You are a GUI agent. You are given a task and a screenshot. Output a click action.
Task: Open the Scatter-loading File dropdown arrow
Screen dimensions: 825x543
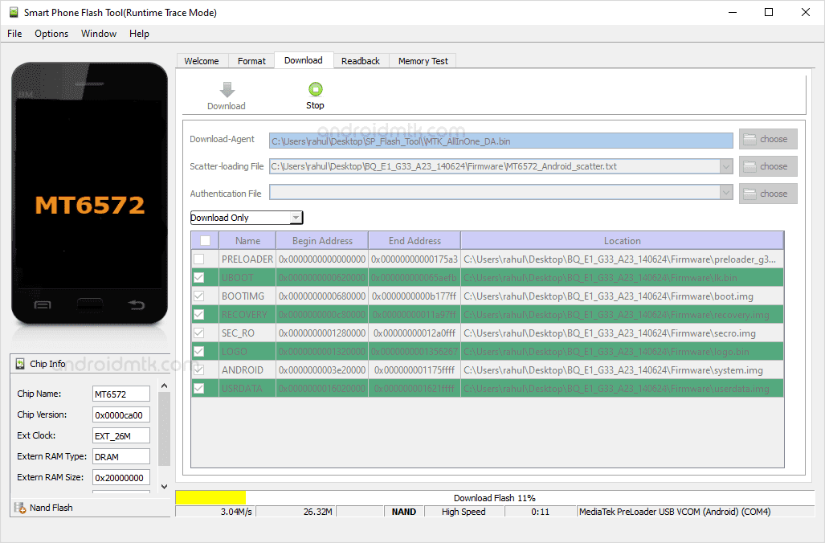(726, 166)
